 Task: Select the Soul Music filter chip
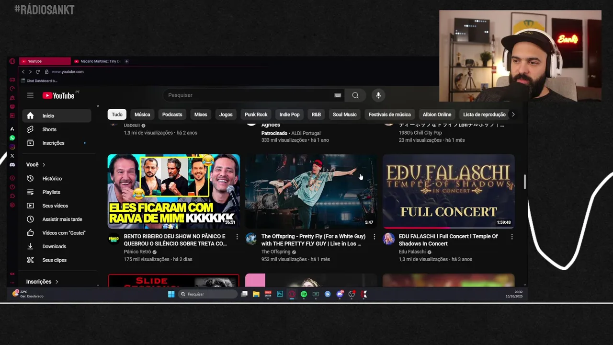pos(345,115)
